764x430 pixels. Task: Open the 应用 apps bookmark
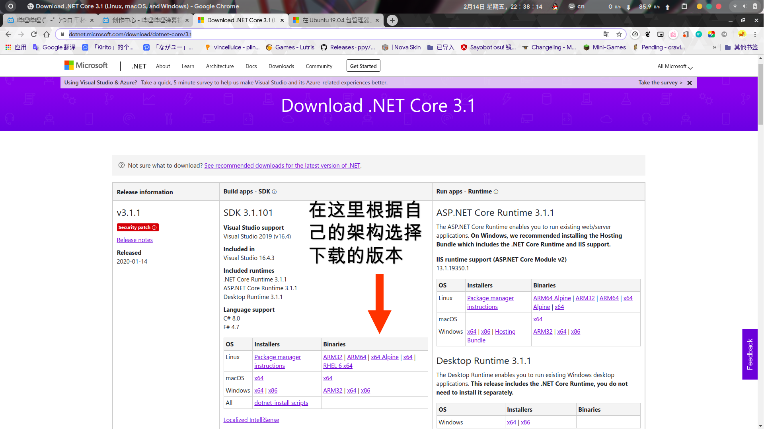(16, 47)
